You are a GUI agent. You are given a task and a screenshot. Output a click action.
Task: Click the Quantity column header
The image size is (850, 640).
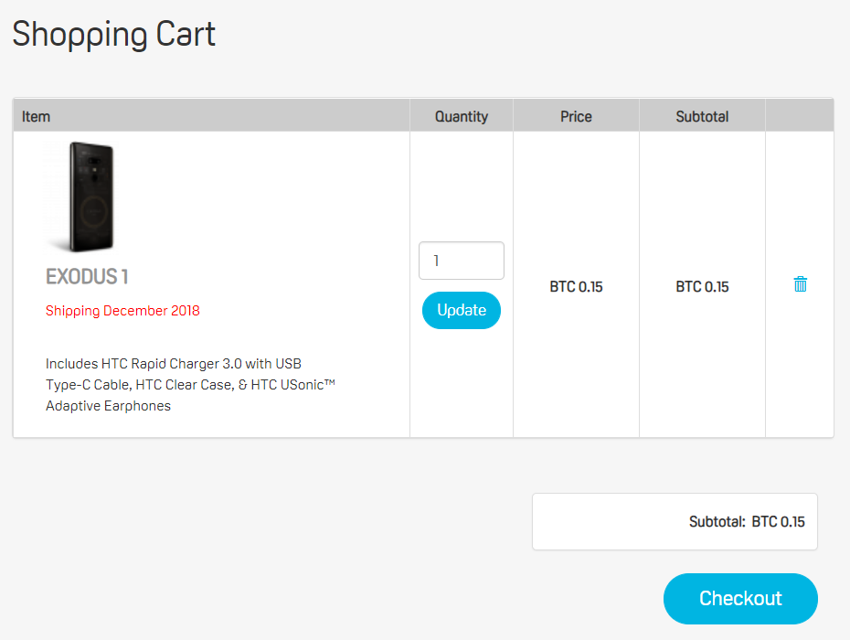(x=462, y=117)
